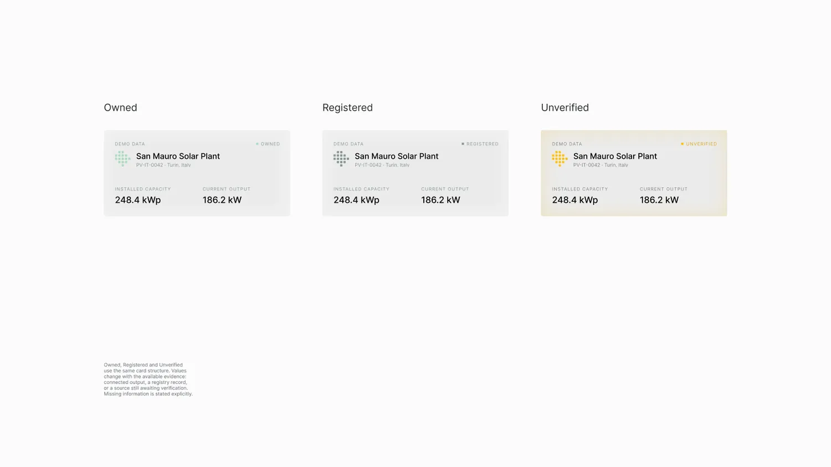This screenshot has height=467, width=831.
Task: Select 'CURRENT OUTPUT' label in Registered card
Action: 445,189
